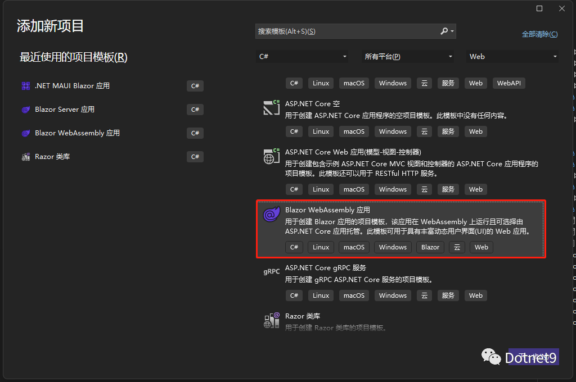The height and width of the screenshot is (382, 576).
Task: Click the .NET MAUI Blazor template icon
Action: (x=26, y=86)
